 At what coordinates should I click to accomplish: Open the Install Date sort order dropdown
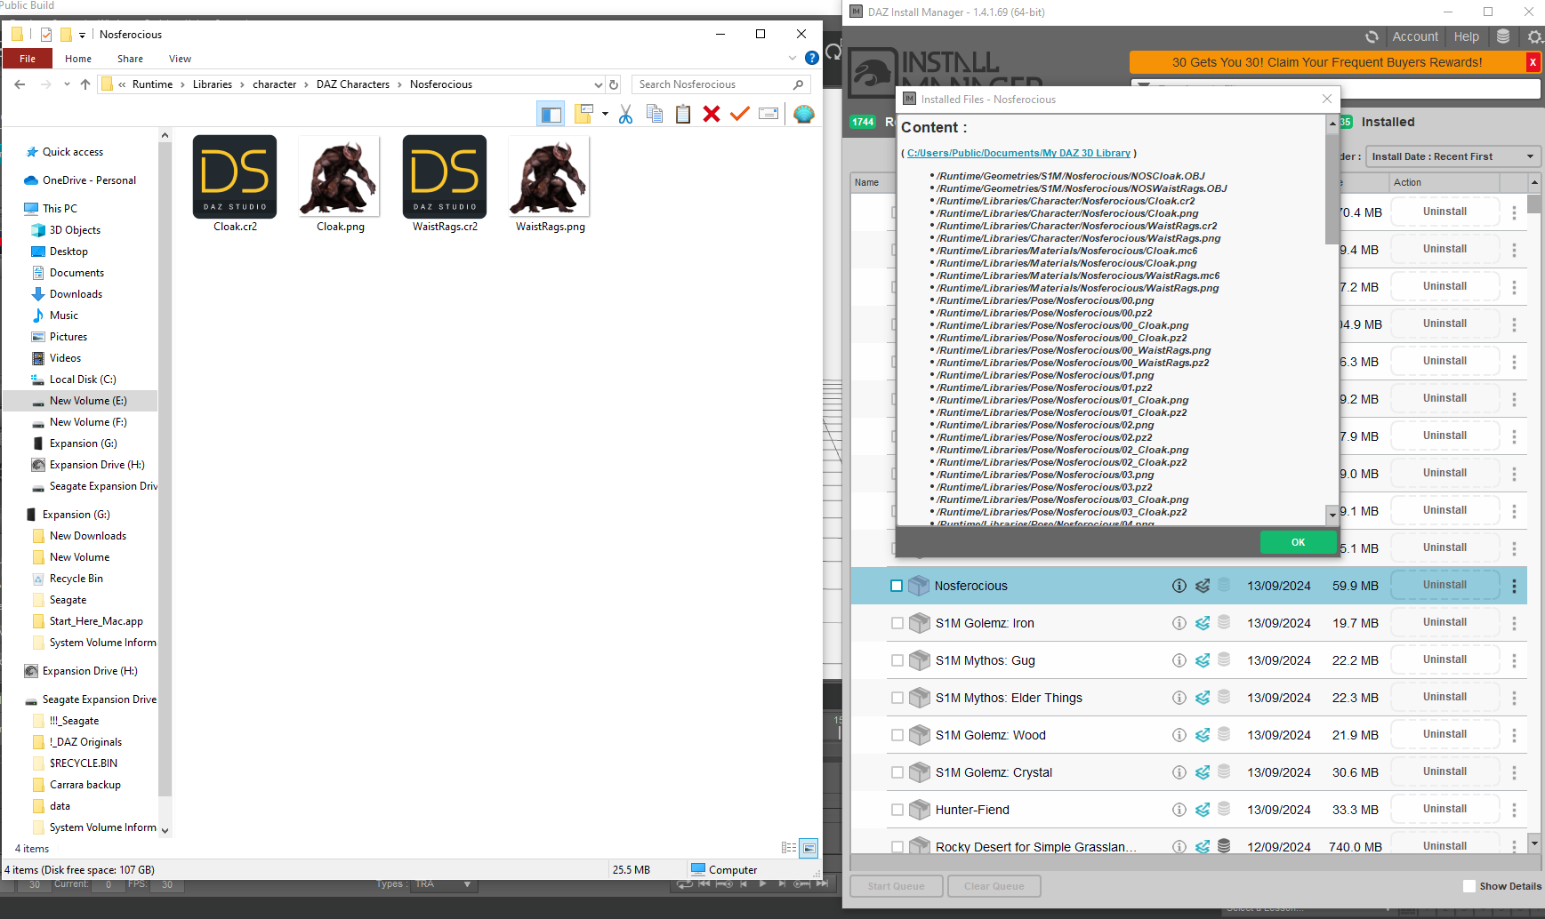click(x=1452, y=156)
